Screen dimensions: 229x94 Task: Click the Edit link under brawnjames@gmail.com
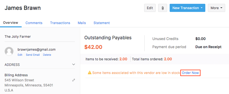click(20, 55)
